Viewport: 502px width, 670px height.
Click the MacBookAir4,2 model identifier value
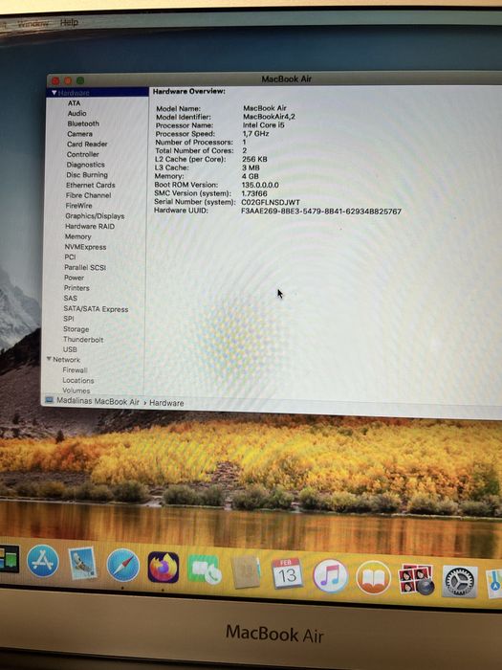click(269, 116)
